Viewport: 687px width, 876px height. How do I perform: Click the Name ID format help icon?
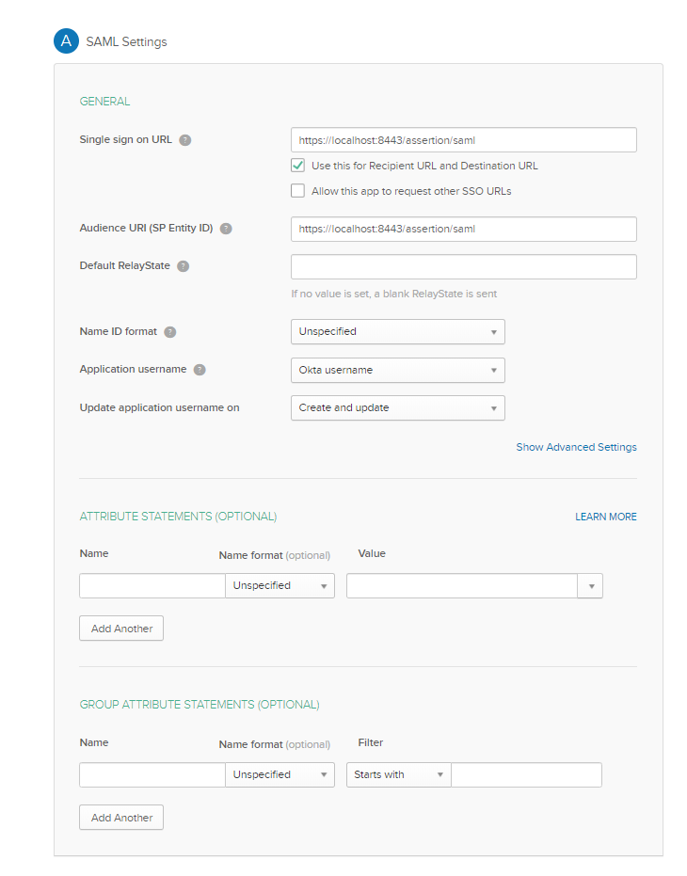169,331
